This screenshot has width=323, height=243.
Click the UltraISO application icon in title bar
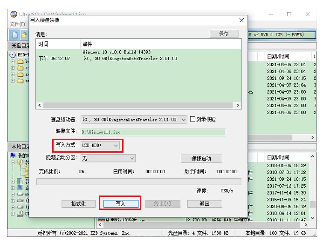click(14, 14)
